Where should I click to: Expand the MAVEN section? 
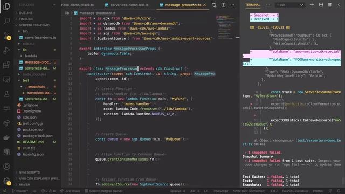pyautogui.click(x=24, y=185)
